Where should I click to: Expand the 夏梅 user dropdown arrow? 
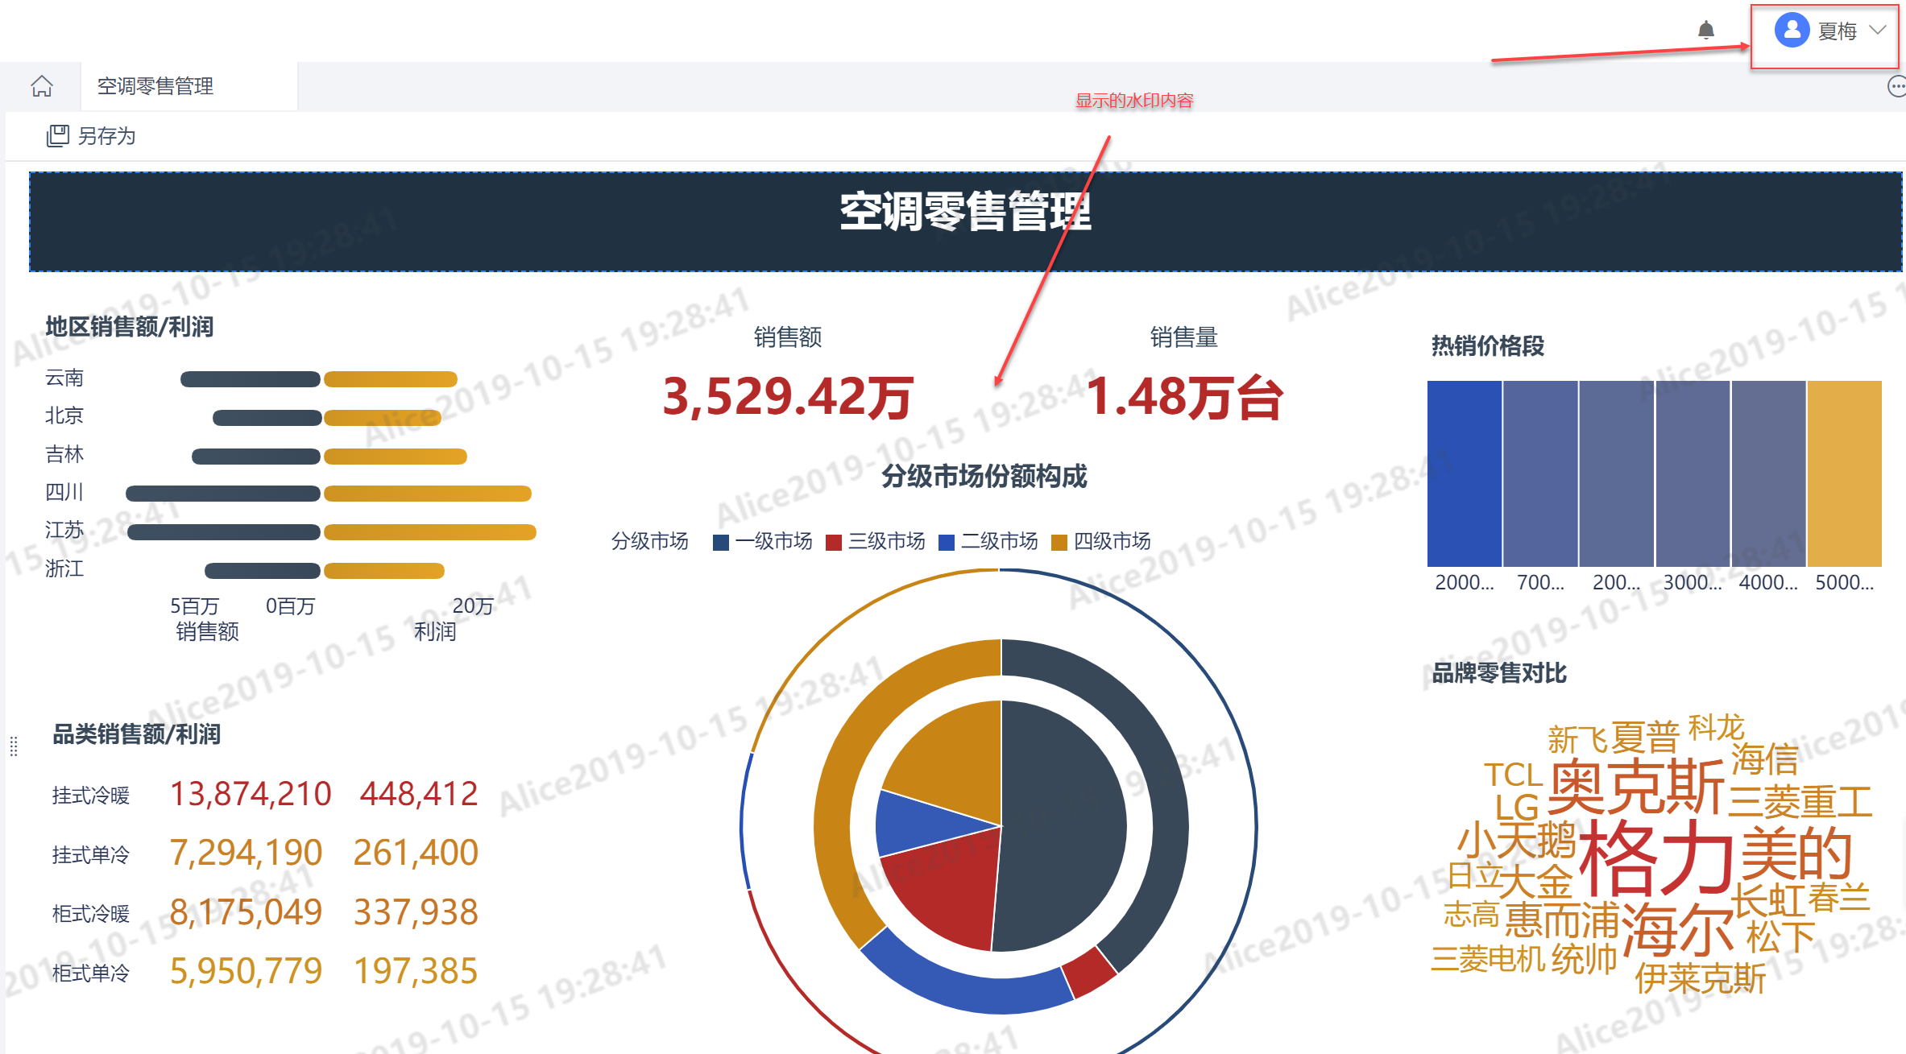tap(1878, 31)
